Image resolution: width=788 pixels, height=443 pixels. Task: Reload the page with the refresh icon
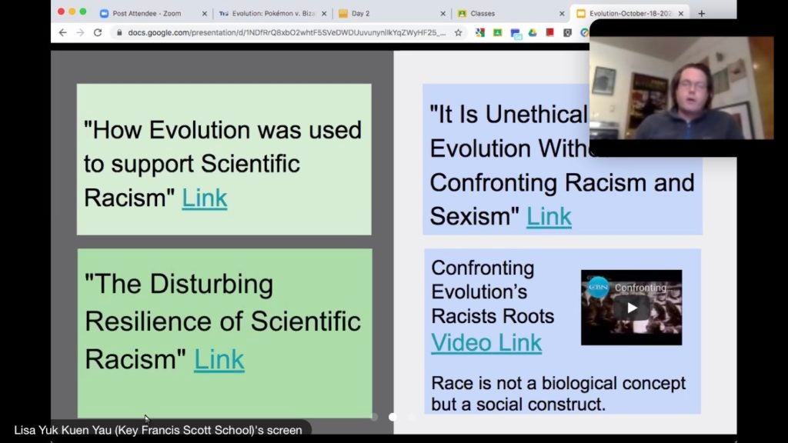(x=98, y=32)
